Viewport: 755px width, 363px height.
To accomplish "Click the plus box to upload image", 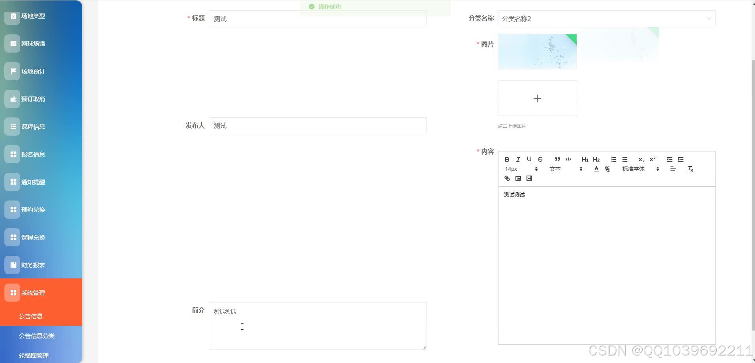I will pyautogui.click(x=537, y=98).
